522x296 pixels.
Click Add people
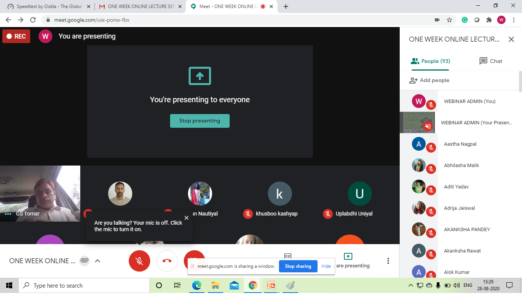tap(429, 80)
